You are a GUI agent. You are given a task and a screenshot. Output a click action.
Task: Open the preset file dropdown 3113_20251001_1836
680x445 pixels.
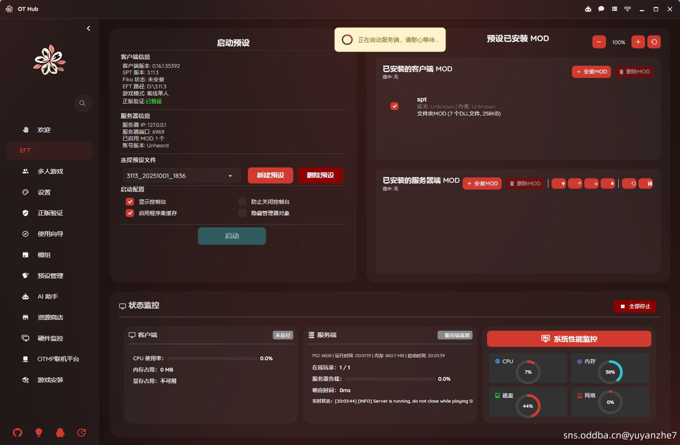[x=181, y=176]
